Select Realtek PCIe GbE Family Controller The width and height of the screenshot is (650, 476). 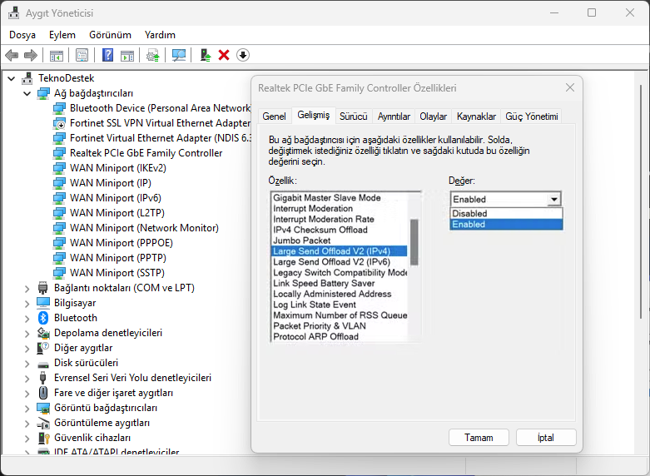146,153
